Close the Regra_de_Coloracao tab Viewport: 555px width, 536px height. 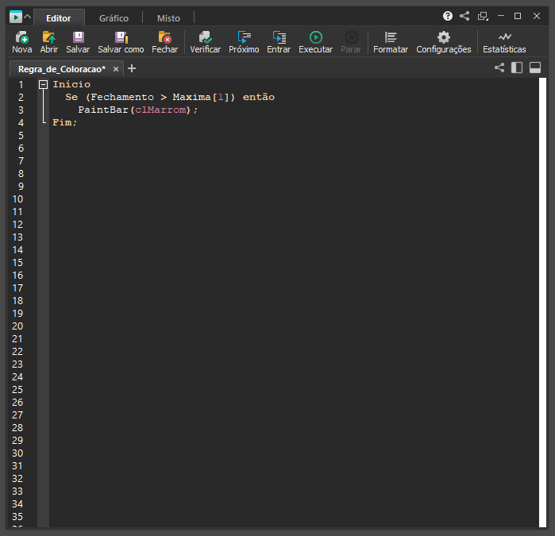(116, 69)
